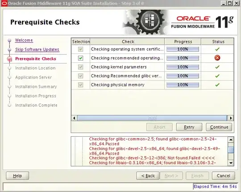Select Installation Summary in navigation
Screen dimensions: 241x192
click(36, 86)
